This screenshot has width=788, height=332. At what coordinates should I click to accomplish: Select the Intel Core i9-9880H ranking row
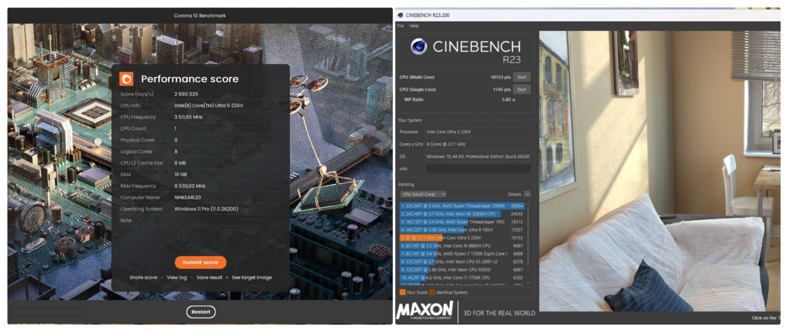click(x=462, y=246)
